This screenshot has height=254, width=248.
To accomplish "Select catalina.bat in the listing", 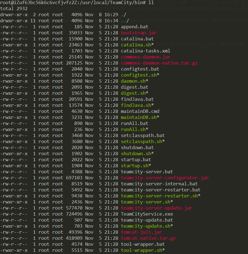I will click(137, 39).
